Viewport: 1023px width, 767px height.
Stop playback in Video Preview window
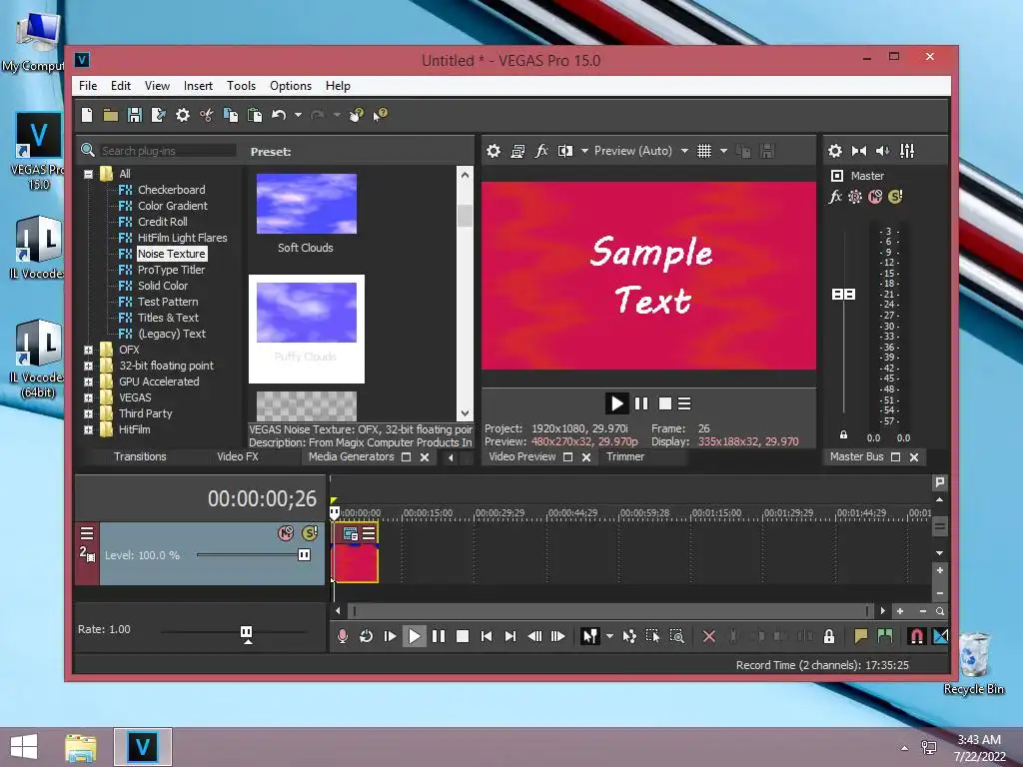pyautogui.click(x=664, y=403)
